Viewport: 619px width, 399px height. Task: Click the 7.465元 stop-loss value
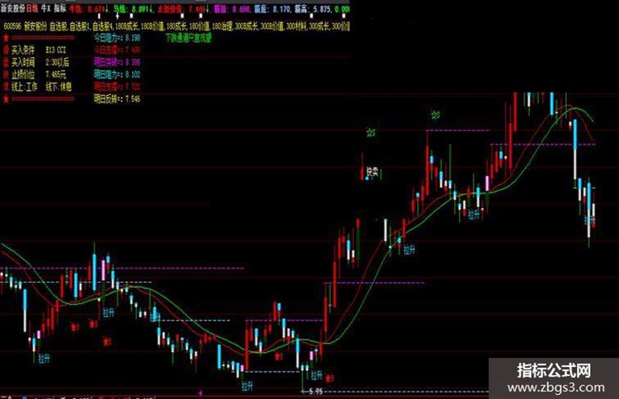pos(56,74)
